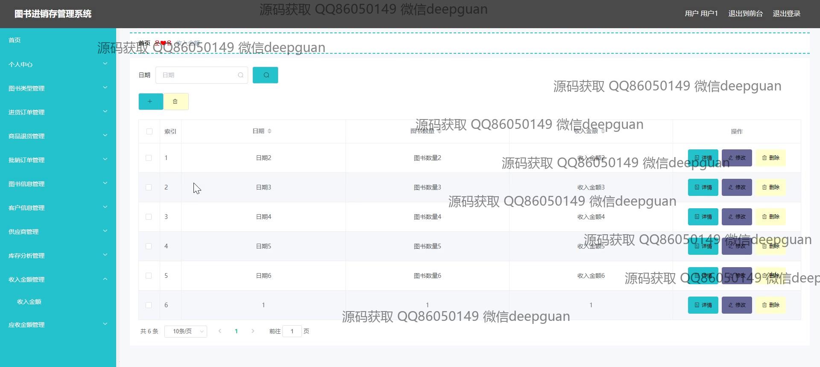Open 详情 for row with 日期3
Viewport: 820px width, 367px height.
pos(703,187)
